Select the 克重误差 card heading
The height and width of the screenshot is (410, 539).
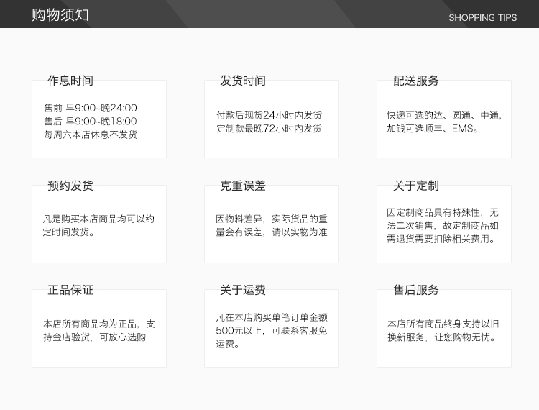pos(243,186)
